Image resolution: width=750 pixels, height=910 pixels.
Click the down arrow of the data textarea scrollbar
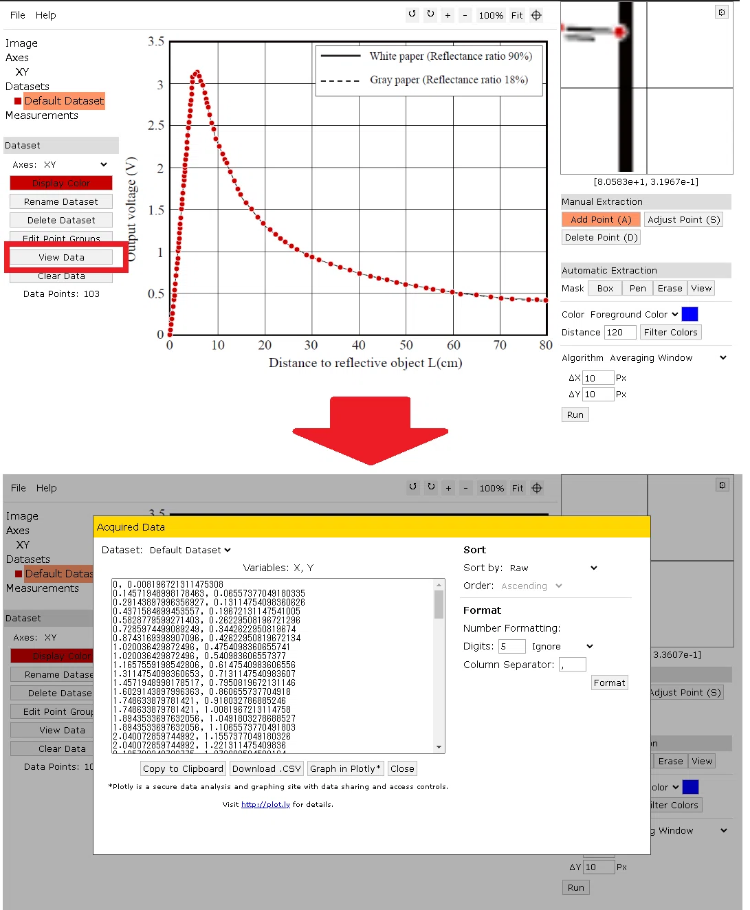coord(439,747)
